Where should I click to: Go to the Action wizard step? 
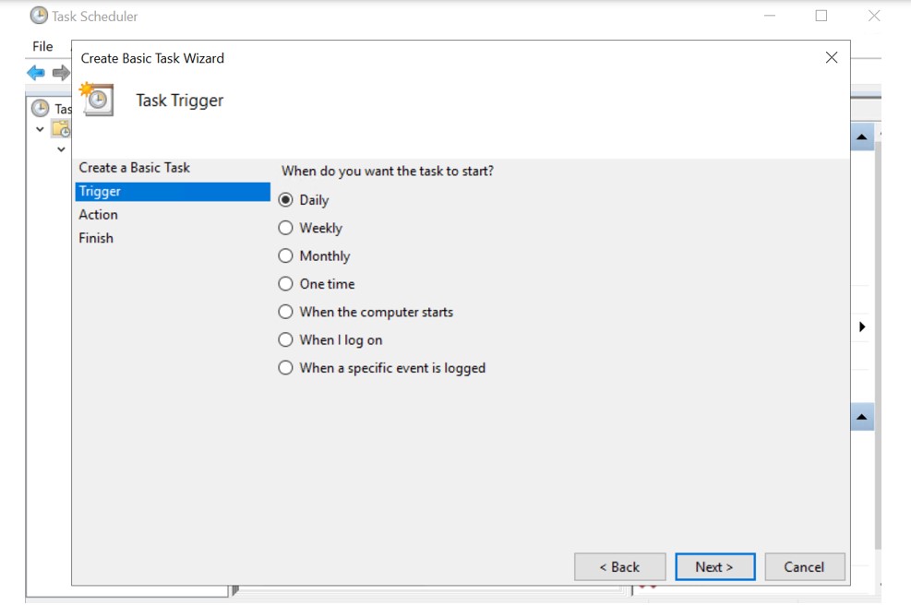(99, 215)
